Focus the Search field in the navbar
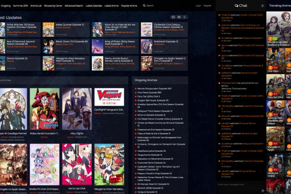Screen dimensions: 291x194 pos(150,5)
